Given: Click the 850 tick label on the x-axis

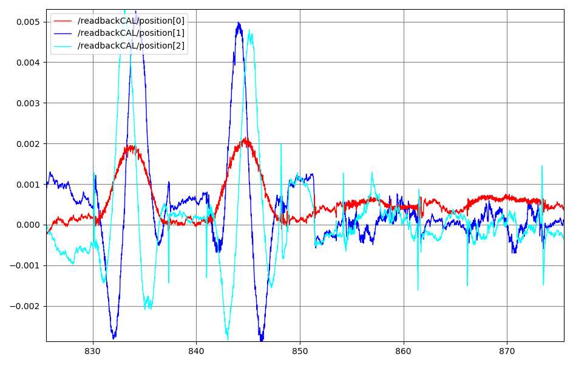Looking at the screenshot, I should pos(300,351).
